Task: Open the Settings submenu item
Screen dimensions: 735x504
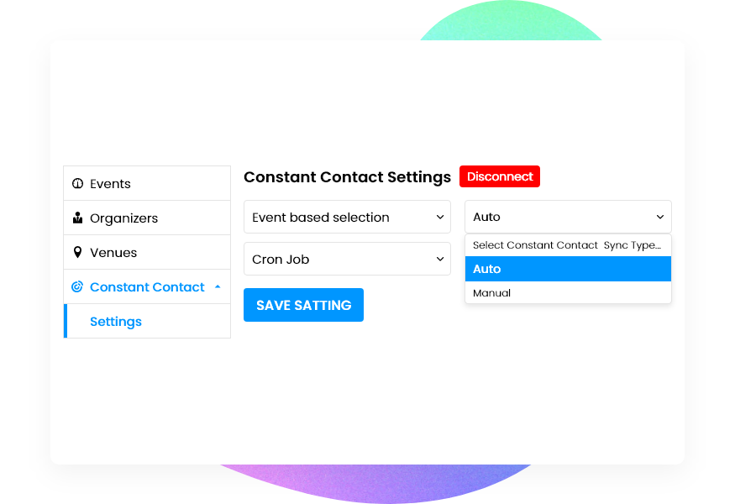Action: click(115, 321)
